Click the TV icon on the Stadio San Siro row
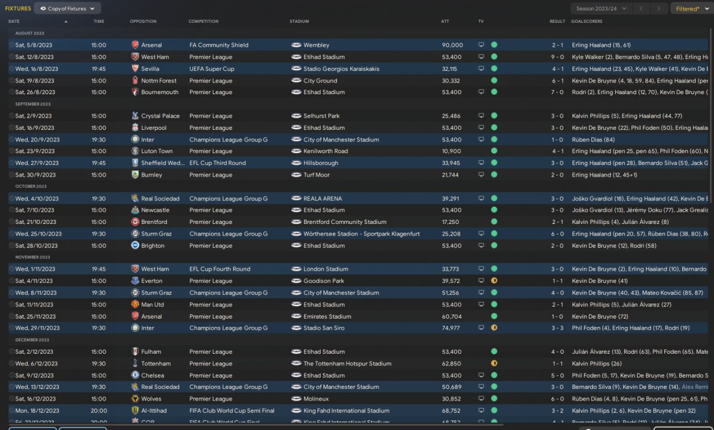The width and height of the screenshot is (714, 430). coord(481,328)
